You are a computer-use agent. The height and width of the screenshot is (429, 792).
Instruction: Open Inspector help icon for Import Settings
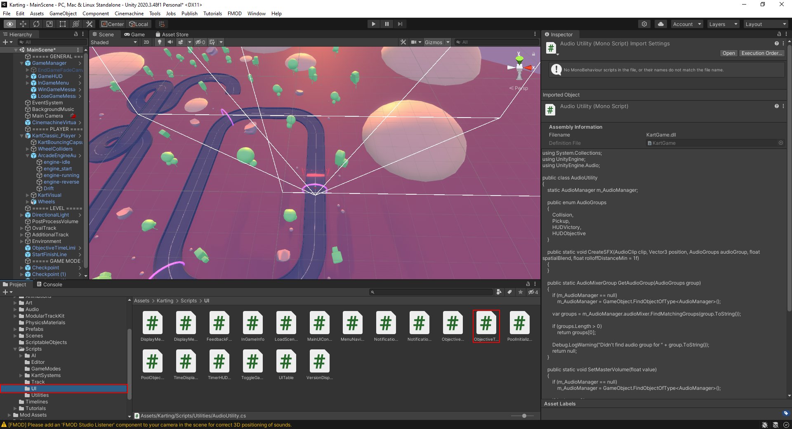click(x=777, y=43)
